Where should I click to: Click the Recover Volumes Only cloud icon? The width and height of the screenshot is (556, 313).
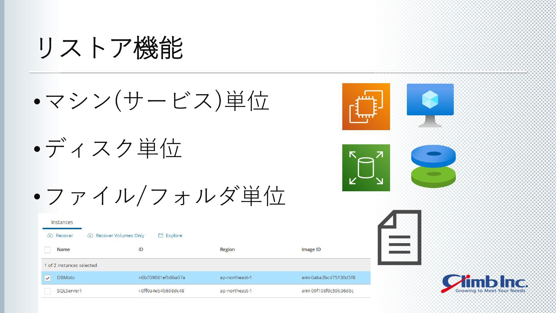pyautogui.click(x=90, y=235)
